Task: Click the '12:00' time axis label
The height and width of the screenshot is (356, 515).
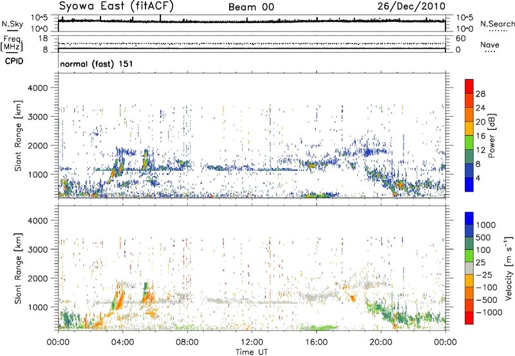Action: [252, 343]
